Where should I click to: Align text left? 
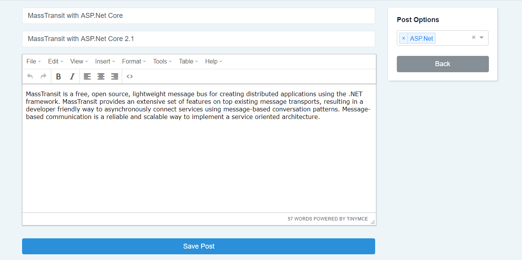[x=87, y=76]
